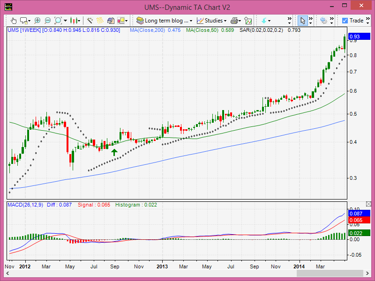Click the Histogram : 0.022 label
This screenshot has height=281, width=375.
tap(136, 205)
